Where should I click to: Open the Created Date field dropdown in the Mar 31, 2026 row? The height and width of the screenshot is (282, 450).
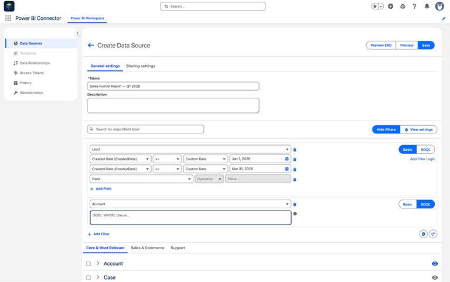pos(121,169)
